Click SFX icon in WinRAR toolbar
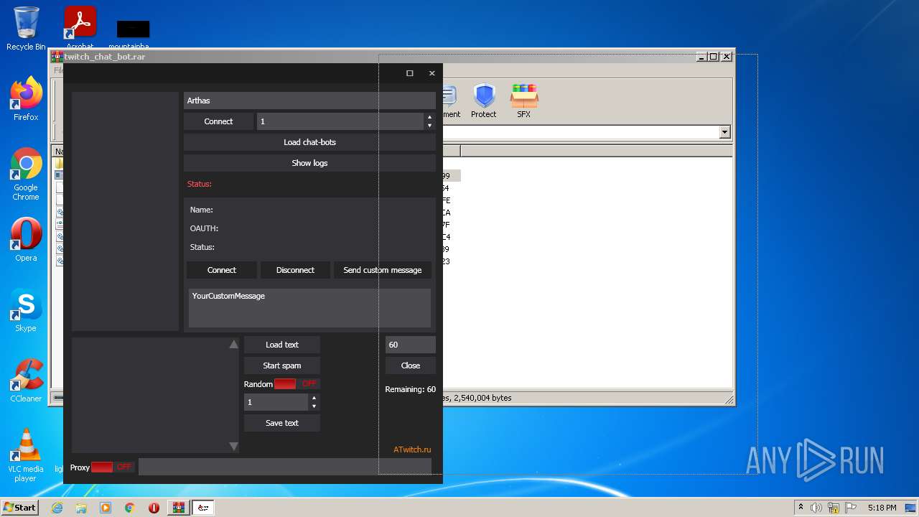This screenshot has height=517, width=919. [x=524, y=101]
